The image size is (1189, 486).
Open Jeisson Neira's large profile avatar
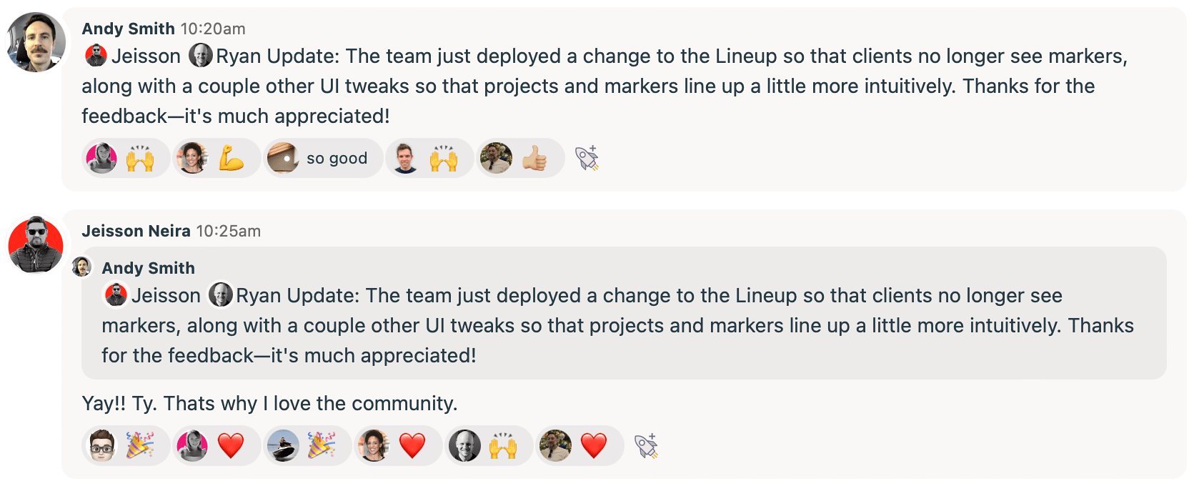(x=36, y=245)
